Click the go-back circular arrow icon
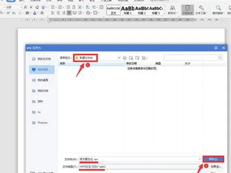Image resolution: width=231 pixels, height=173 pixels. 125,58
